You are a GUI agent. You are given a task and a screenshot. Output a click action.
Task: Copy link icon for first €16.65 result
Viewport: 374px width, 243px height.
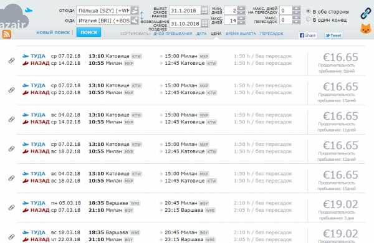(11, 60)
